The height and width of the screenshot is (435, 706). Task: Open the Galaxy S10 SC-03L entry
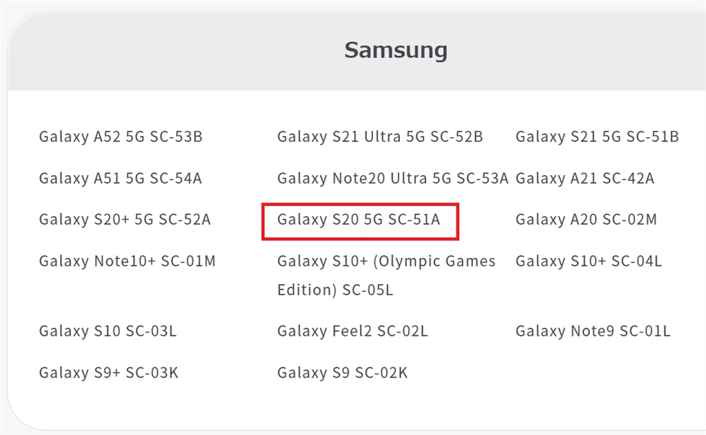pos(108,331)
